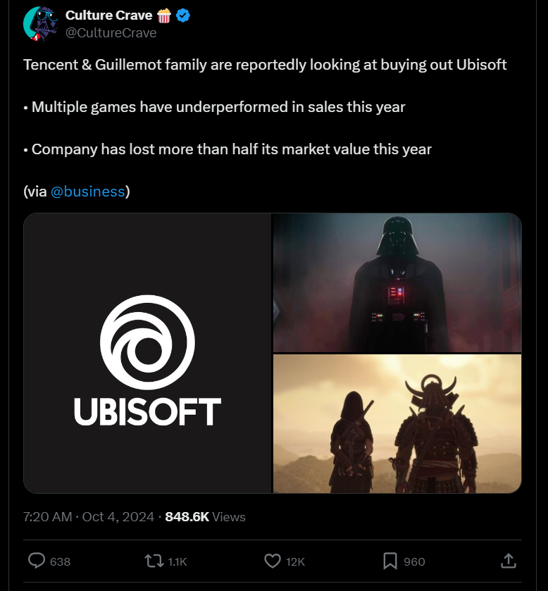Click the 960 bookmarks count

[414, 561]
